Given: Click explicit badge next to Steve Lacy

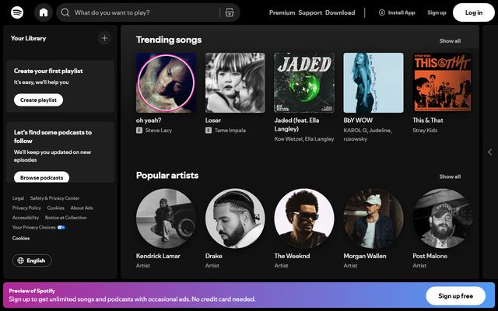Looking at the screenshot, I should [139, 130].
